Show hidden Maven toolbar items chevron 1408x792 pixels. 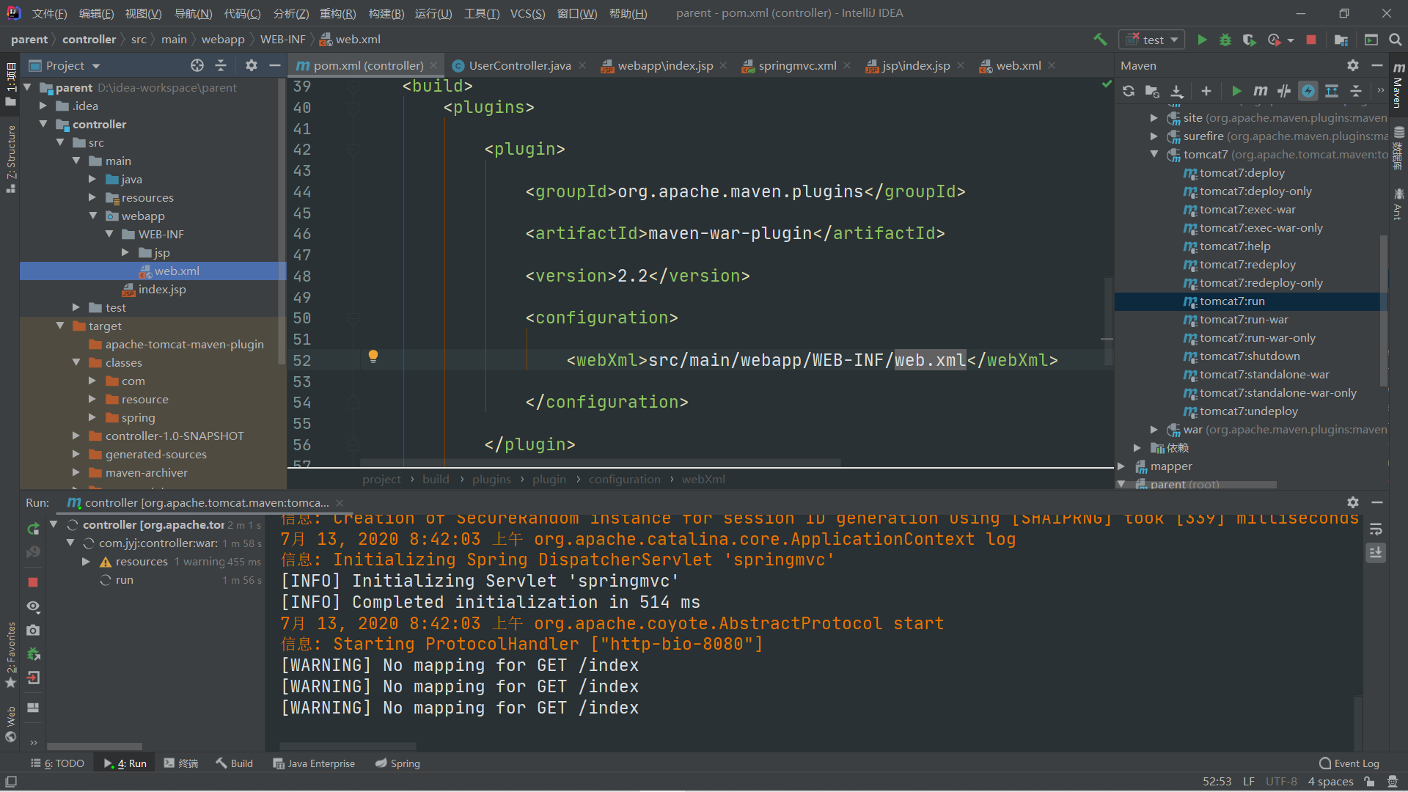1380,91
